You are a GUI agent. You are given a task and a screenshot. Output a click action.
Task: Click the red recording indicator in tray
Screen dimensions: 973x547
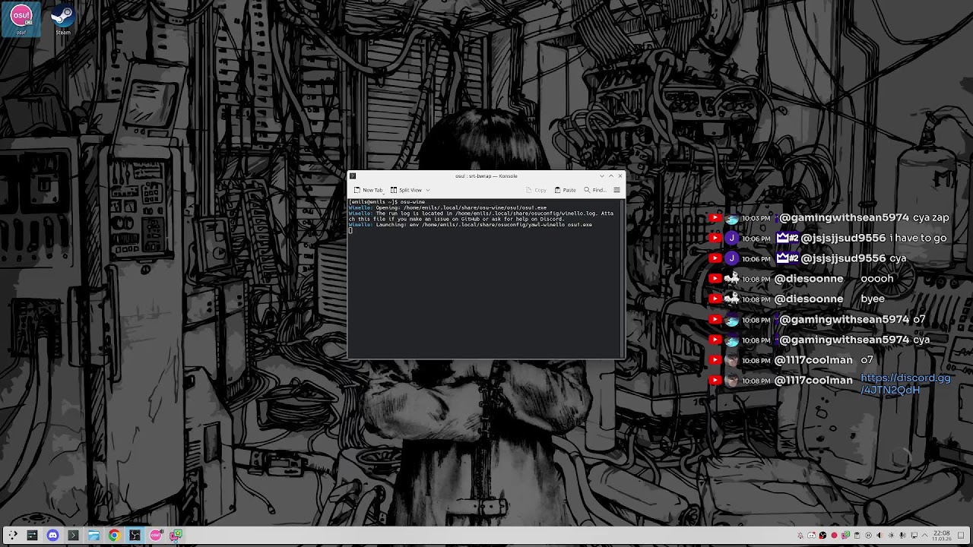834,536
